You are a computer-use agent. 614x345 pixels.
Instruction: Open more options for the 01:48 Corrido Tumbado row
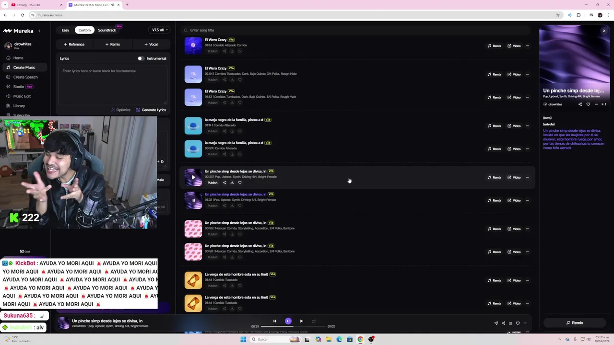528,280
